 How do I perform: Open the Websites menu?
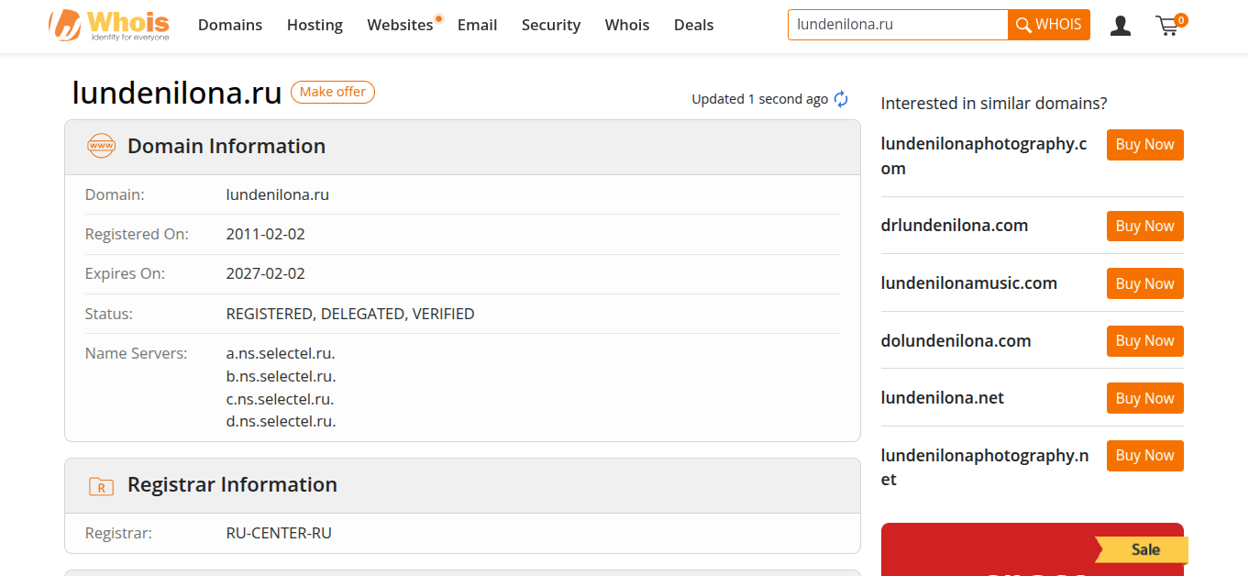pos(400,25)
